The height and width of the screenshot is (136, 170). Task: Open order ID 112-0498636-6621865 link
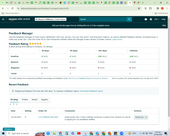pyautogui.click(x=48, y=117)
